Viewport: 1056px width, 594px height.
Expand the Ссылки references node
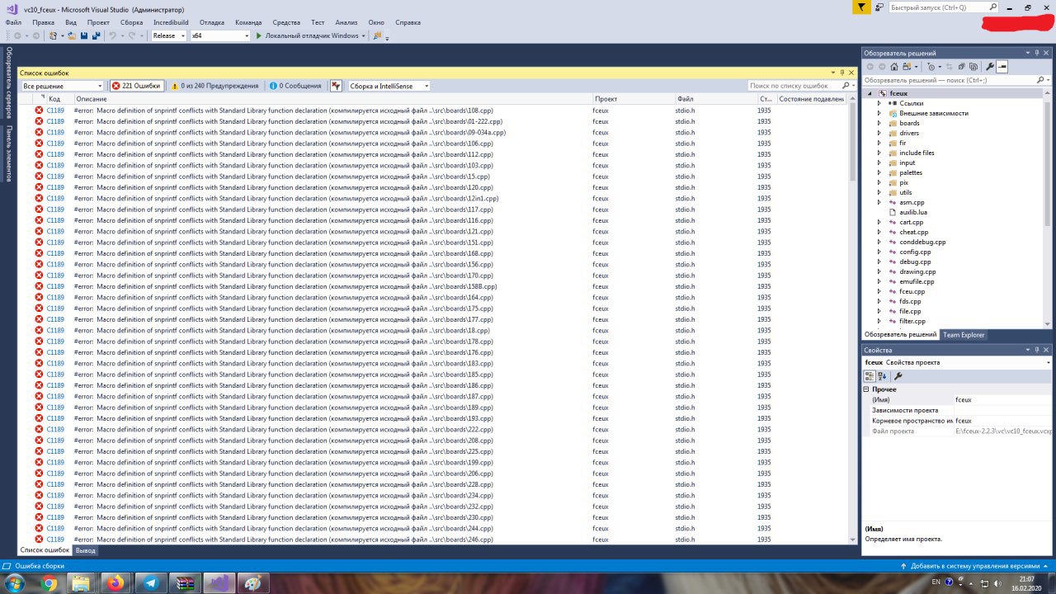(x=879, y=103)
